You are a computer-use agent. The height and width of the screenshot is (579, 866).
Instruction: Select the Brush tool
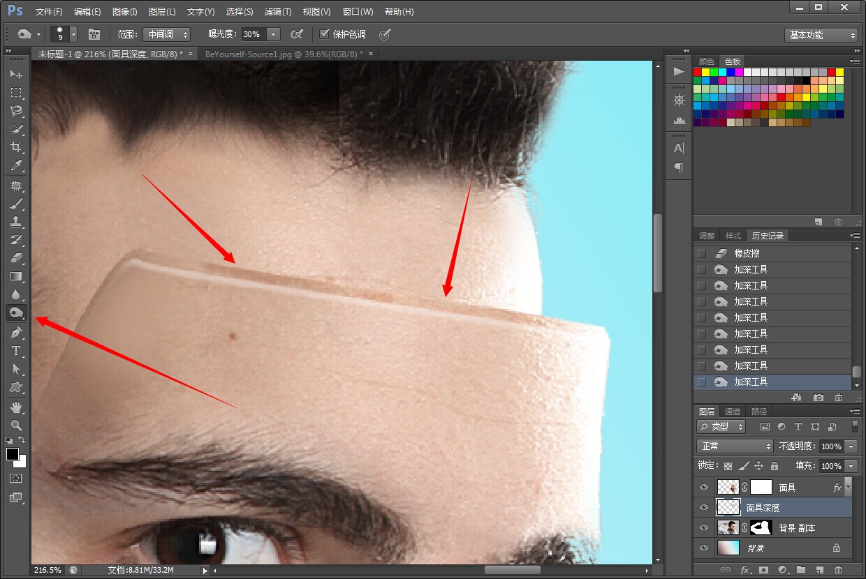point(16,204)
